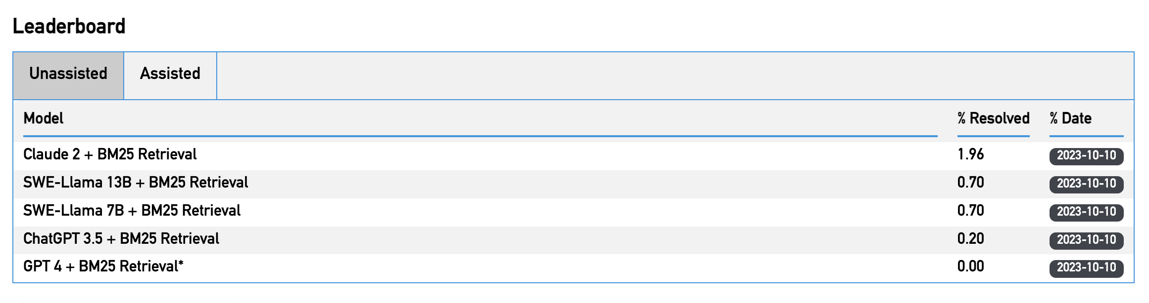Click the date badge for SWE-Llama 13B
Image resolution: width=1149 pixels, height=303 pixels.
(1086, 184)
